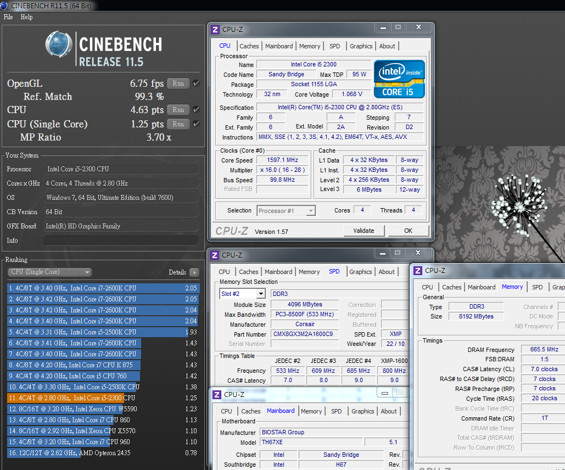Viewport: 565px width, 470px height.
Task: Minimize the CPU-Z Mainboard window
Action: 385,393
